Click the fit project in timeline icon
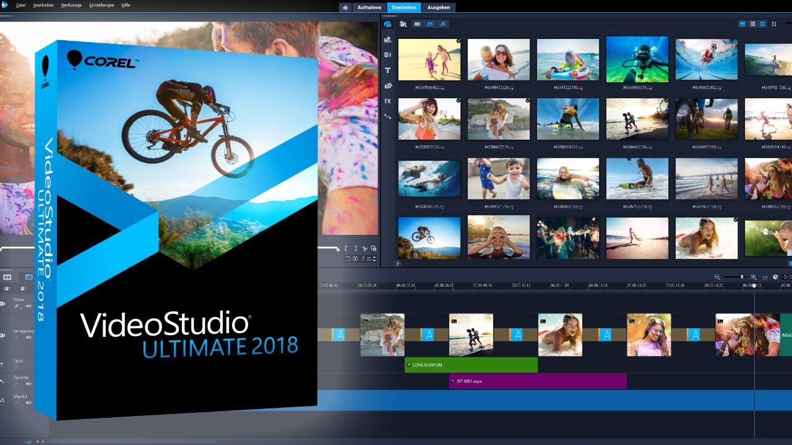 click(x=765, y=278)
